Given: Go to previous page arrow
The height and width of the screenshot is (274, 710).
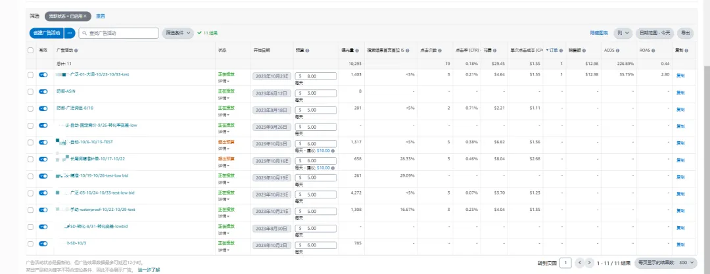Looking at the screenshot, I should pos(579,262).
